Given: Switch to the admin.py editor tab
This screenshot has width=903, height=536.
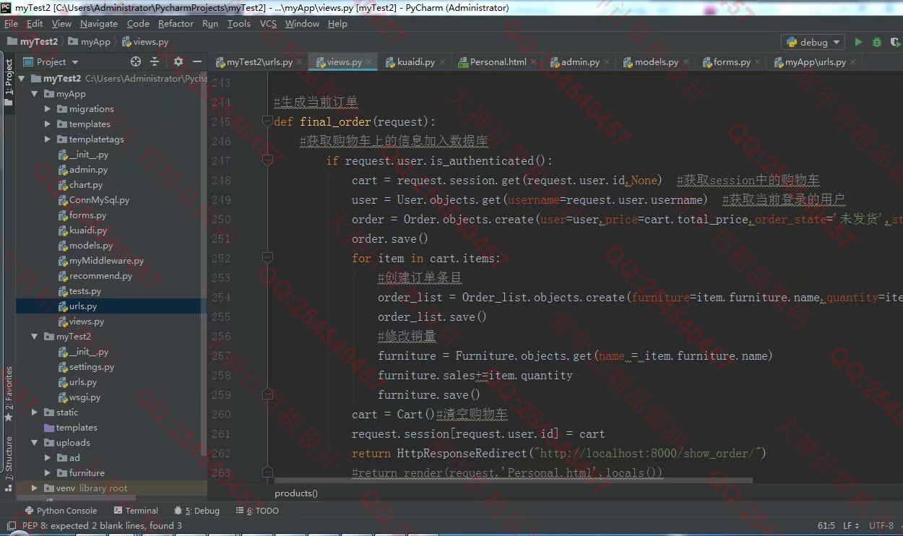Looking at the screenshot, I should point(580,62).
